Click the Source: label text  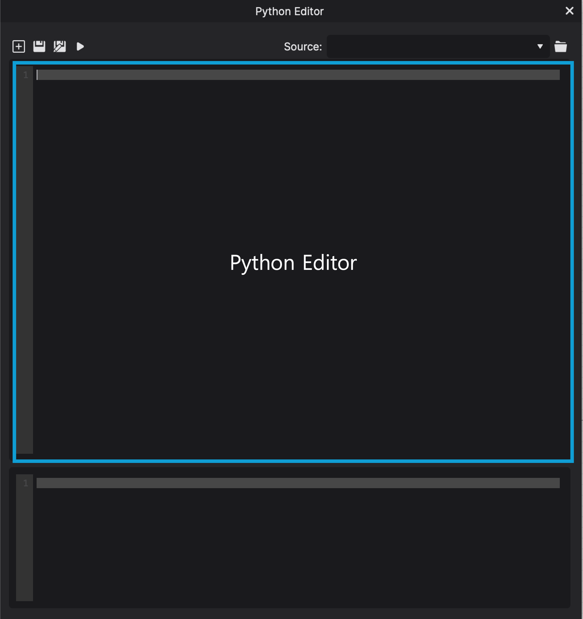302,47
